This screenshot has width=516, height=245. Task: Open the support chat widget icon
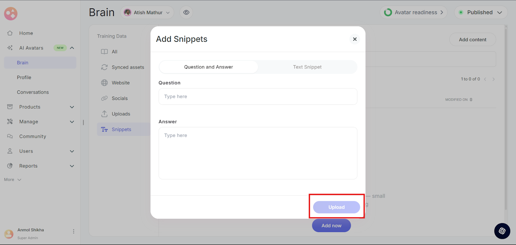click(502, 231)
